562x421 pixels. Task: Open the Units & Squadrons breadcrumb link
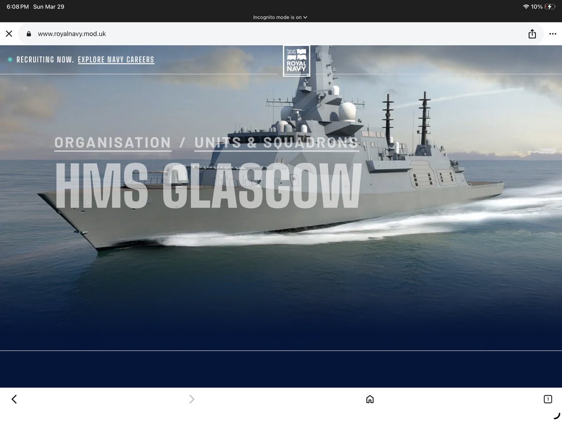(x=277, y=143)
